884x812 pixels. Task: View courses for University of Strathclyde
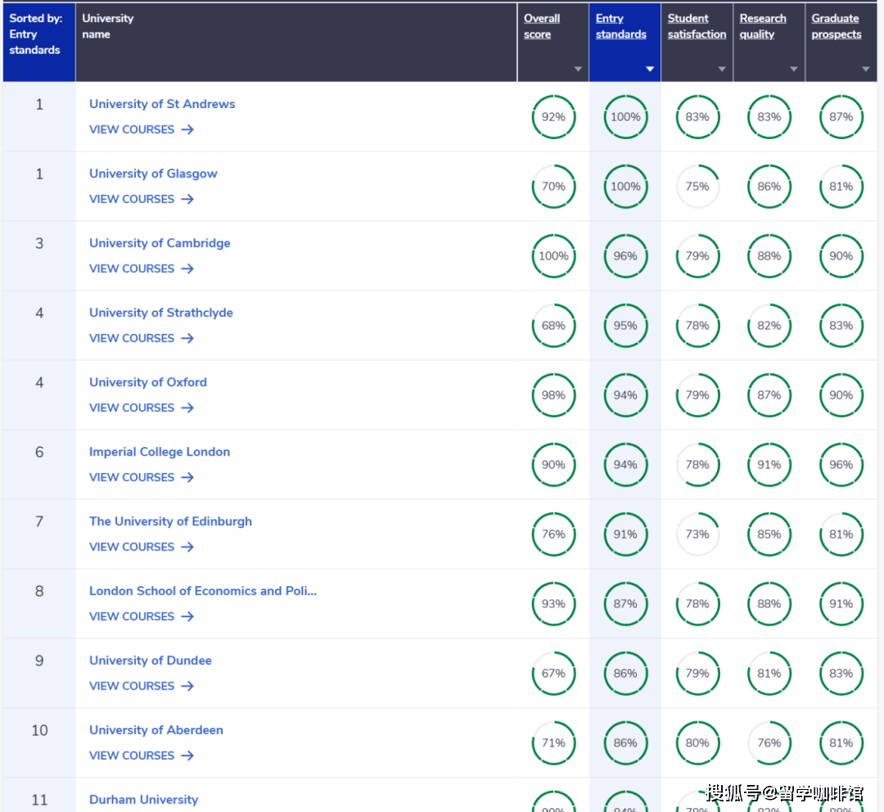(142, 338)
